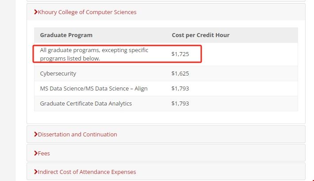314x181 pixels.
Task: Click the chevron beside Indirect Cost of Attendance
Action: point(36,172)
